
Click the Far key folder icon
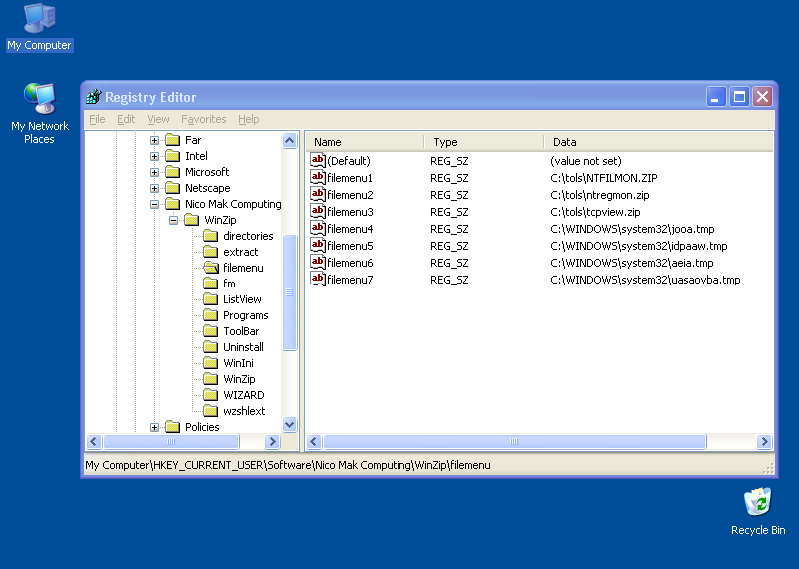click(173, 140)
